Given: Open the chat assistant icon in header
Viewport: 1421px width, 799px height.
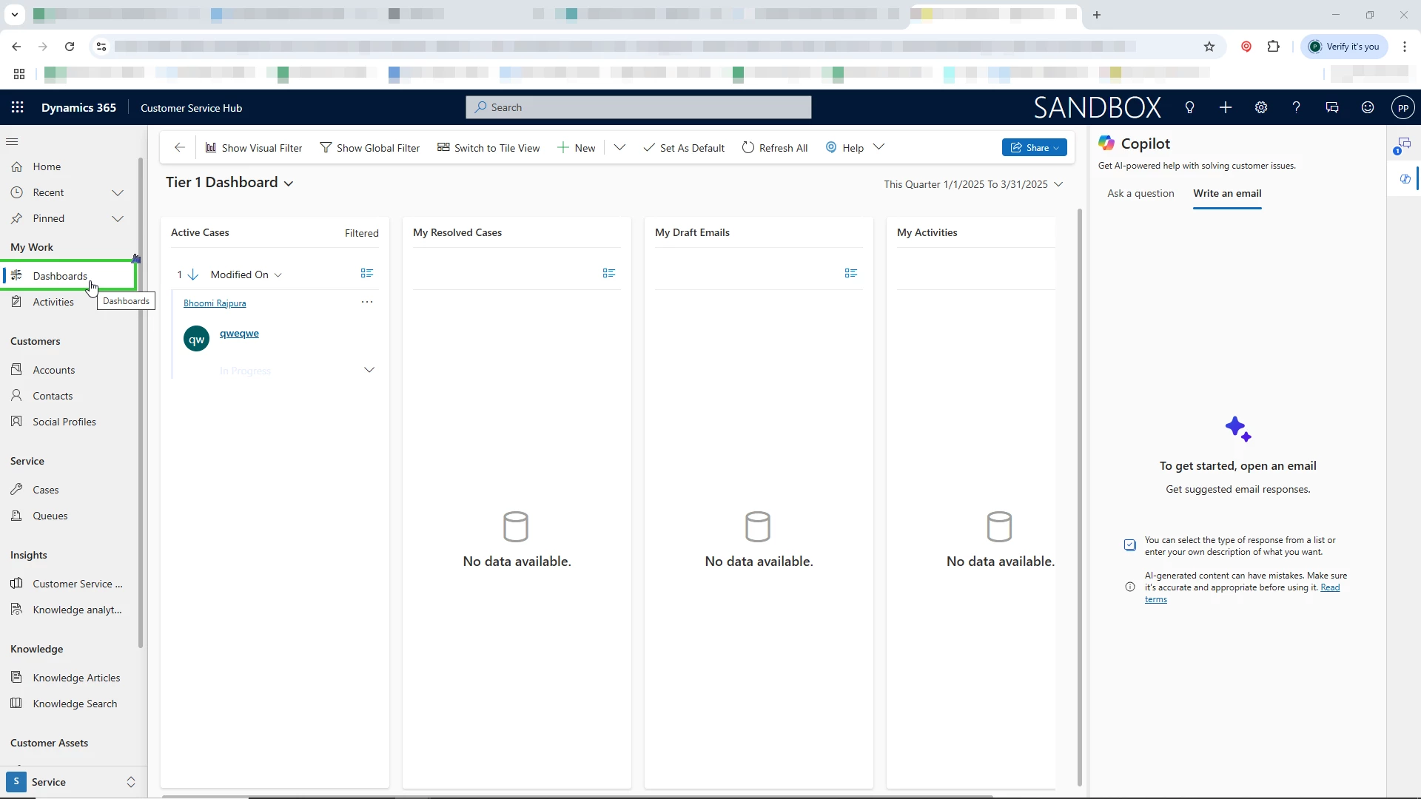Looking at the screenshot, I should [1332, 107].
